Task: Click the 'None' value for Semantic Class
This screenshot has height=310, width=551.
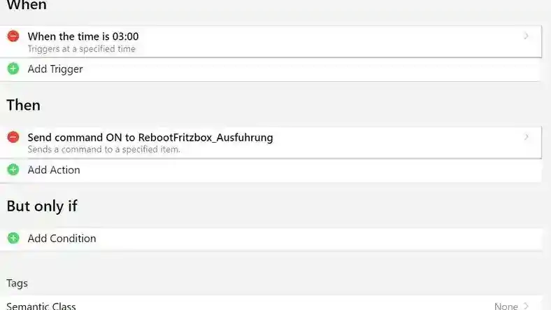Action: click(506, 306)
